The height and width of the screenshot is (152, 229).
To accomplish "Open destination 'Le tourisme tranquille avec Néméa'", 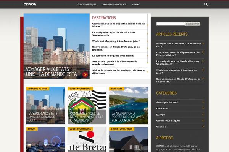I will [x=113, y=56].
